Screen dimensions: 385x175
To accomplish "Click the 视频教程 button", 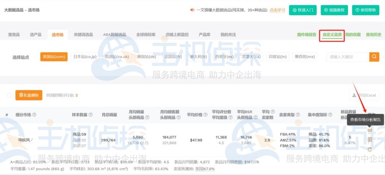I will 334,10.
